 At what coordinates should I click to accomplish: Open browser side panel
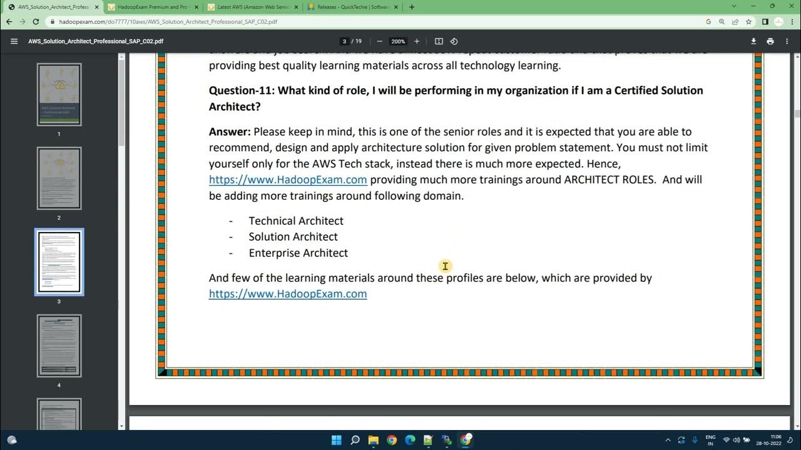(x=765, y=21)
